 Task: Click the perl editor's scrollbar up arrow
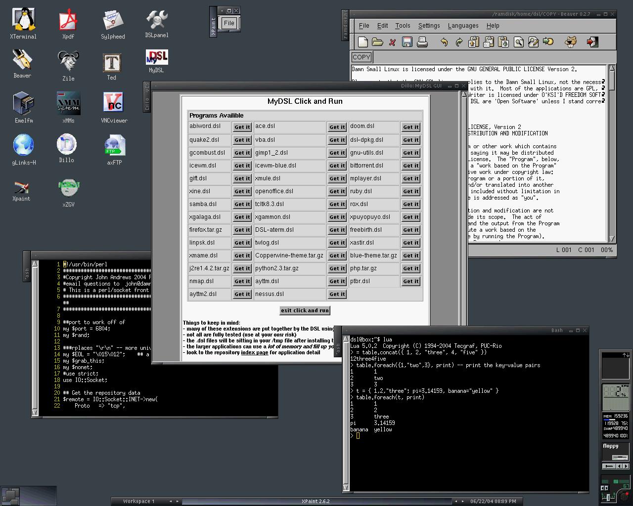pyautogui.click(x=35, y=264)
